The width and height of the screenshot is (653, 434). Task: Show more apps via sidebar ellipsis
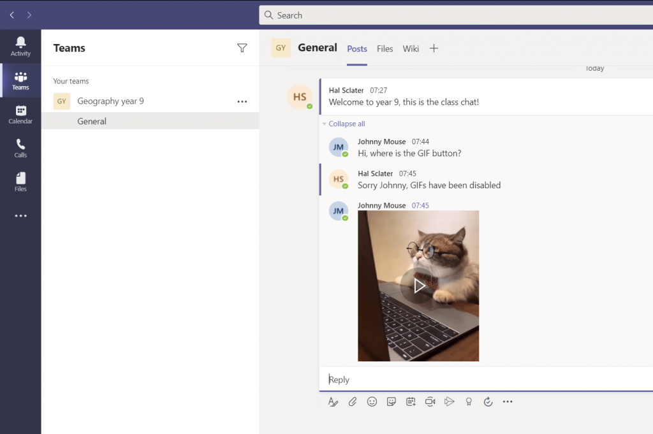[20, 216]
